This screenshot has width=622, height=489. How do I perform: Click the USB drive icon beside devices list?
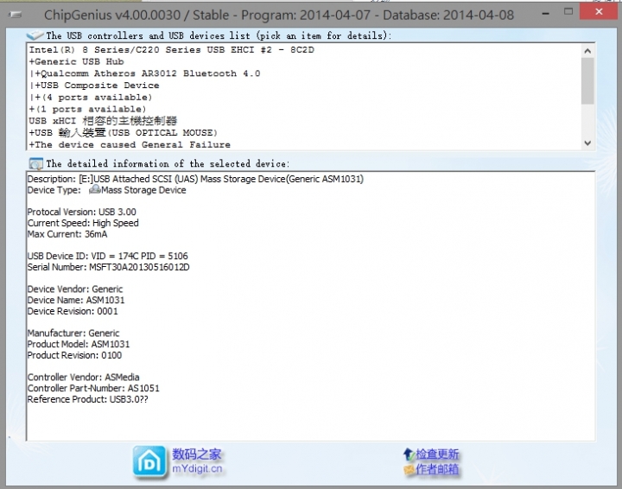point(35,35)
